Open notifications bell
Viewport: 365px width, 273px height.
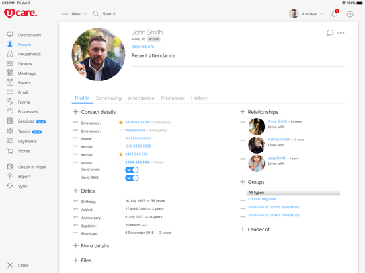[335, 14]
